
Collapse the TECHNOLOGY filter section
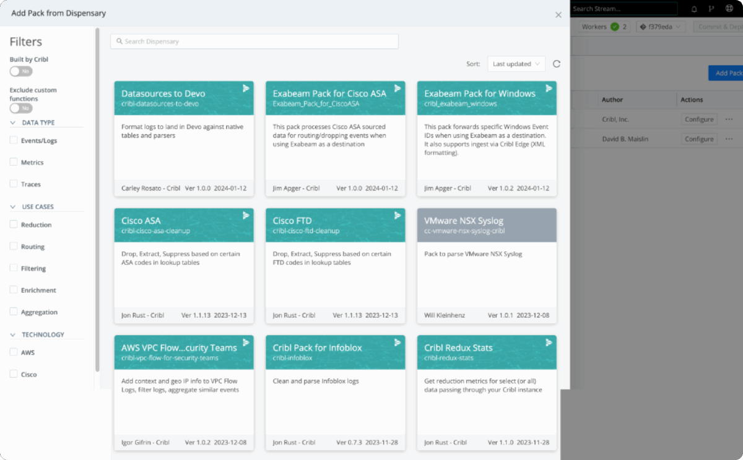[x=14, y=334]
